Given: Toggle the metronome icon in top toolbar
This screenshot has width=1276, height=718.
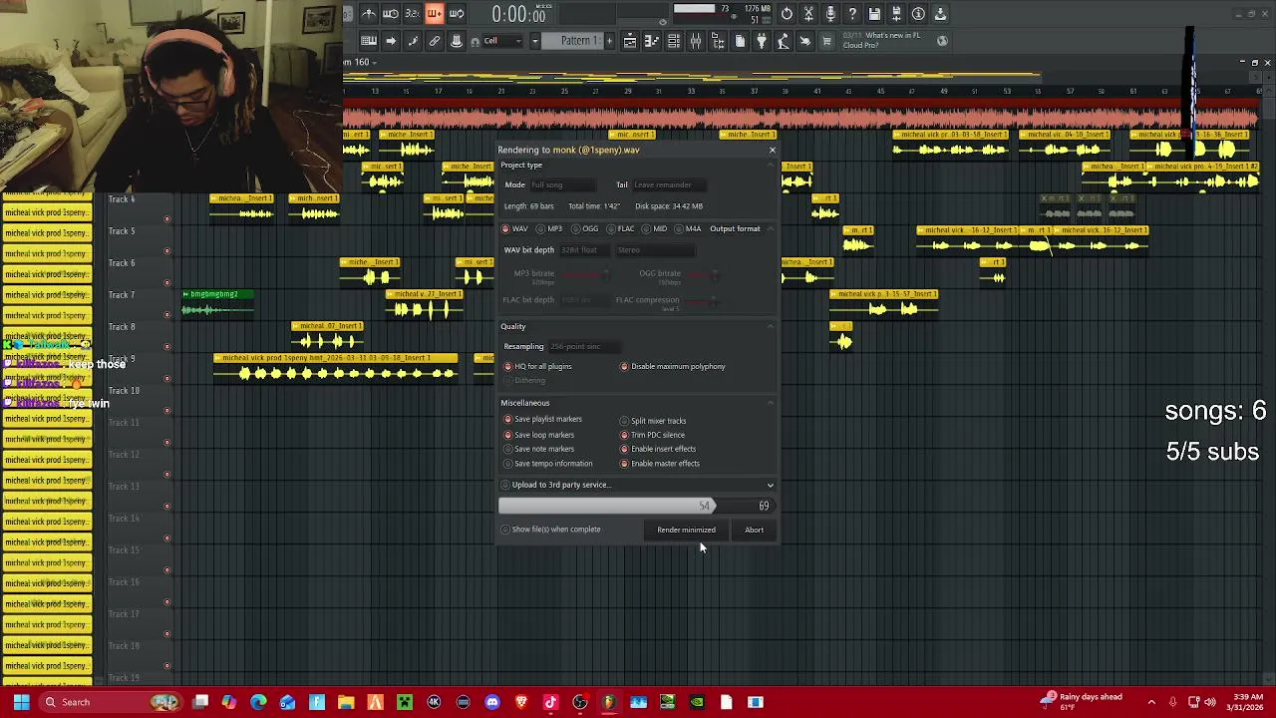Looking at the screenshot, I should pyautogui.click(x=369, y=14).
